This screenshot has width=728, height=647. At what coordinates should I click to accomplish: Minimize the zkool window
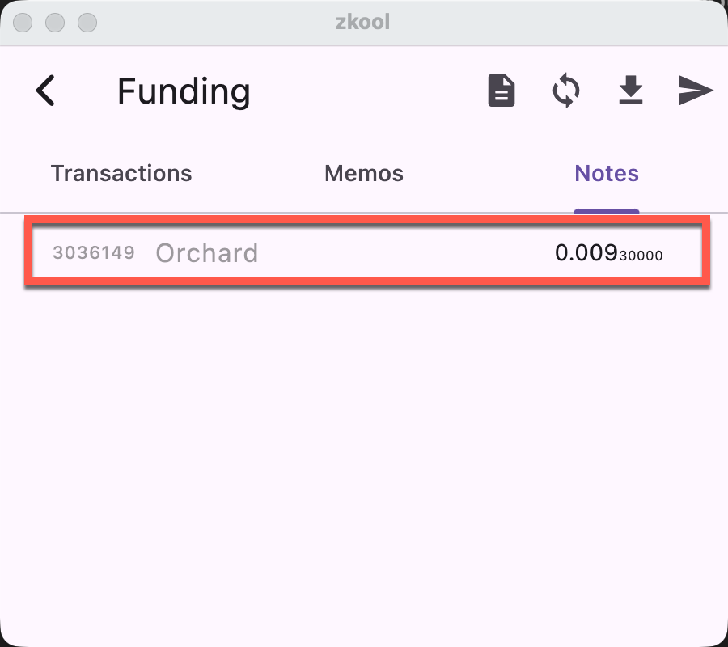coord(55,23)
